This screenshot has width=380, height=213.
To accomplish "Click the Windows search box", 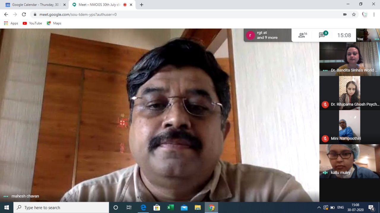I will (x=61, y=207).
